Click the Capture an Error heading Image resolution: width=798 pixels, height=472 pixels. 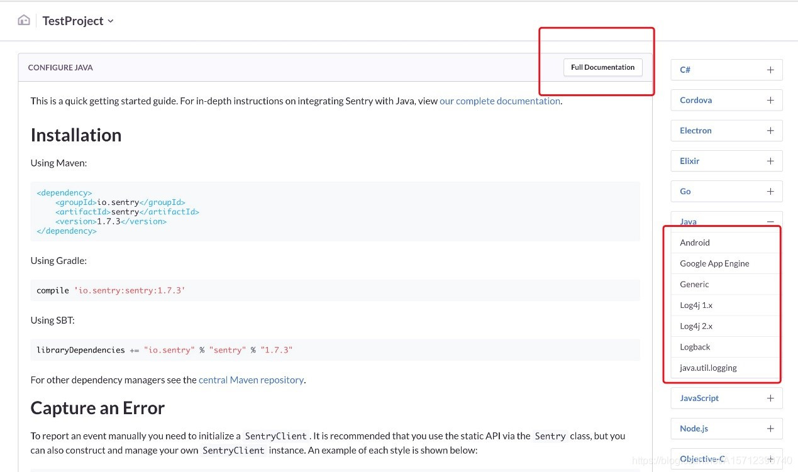point(97,408)
